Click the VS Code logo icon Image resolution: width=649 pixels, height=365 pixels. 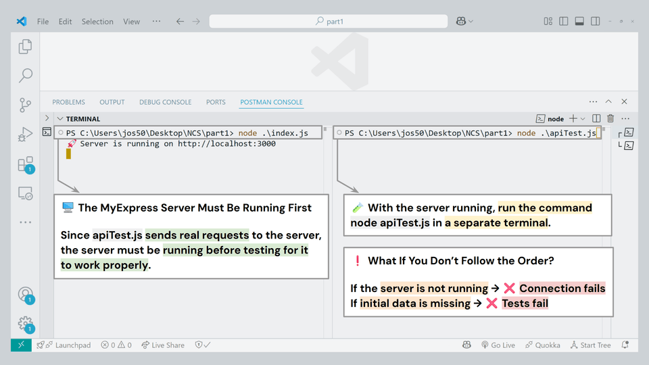(22, 22)
